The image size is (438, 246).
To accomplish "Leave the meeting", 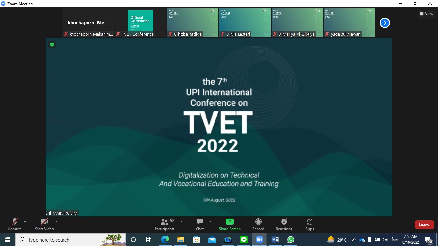I will (424, 225).
